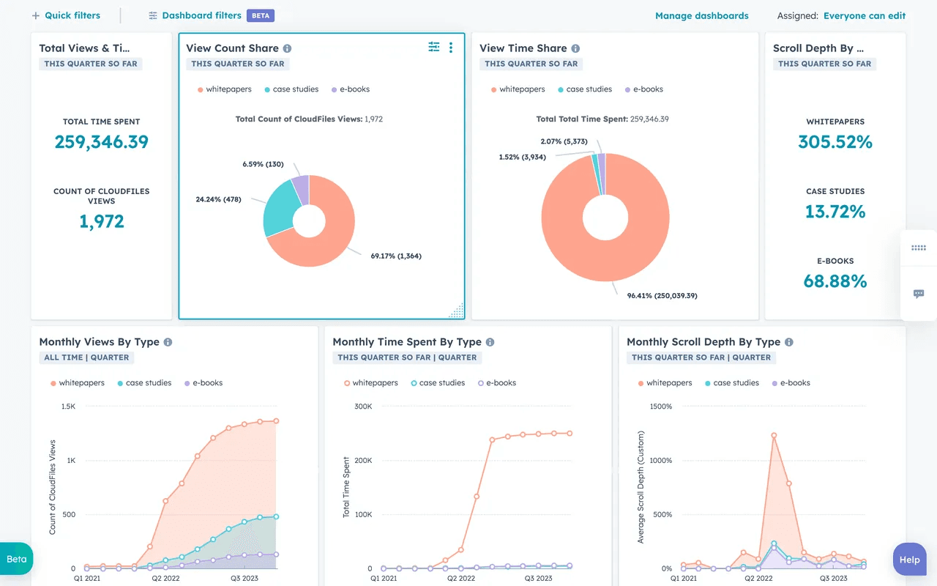Select the THIS QUARTER SO FAR label on Scroll Depth

click(x=825, y=64)
